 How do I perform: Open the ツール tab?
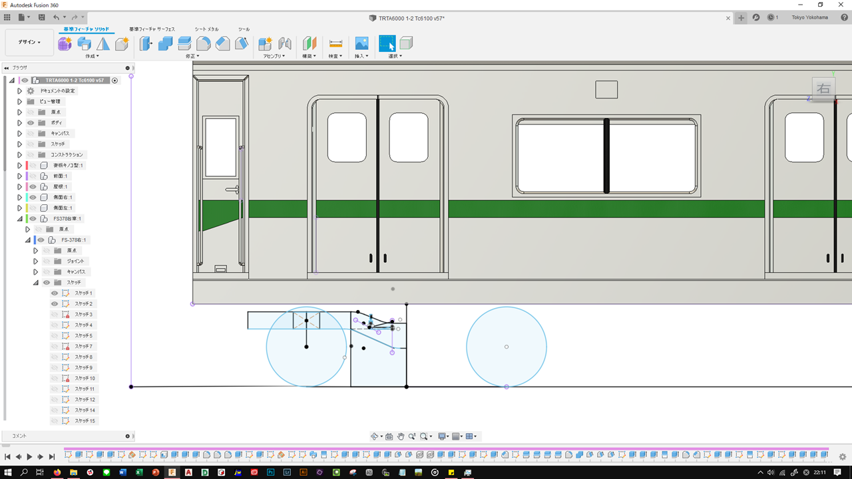(x=244, y=29)
